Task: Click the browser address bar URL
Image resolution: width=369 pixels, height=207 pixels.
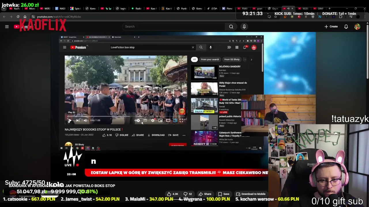Action: 59,17
